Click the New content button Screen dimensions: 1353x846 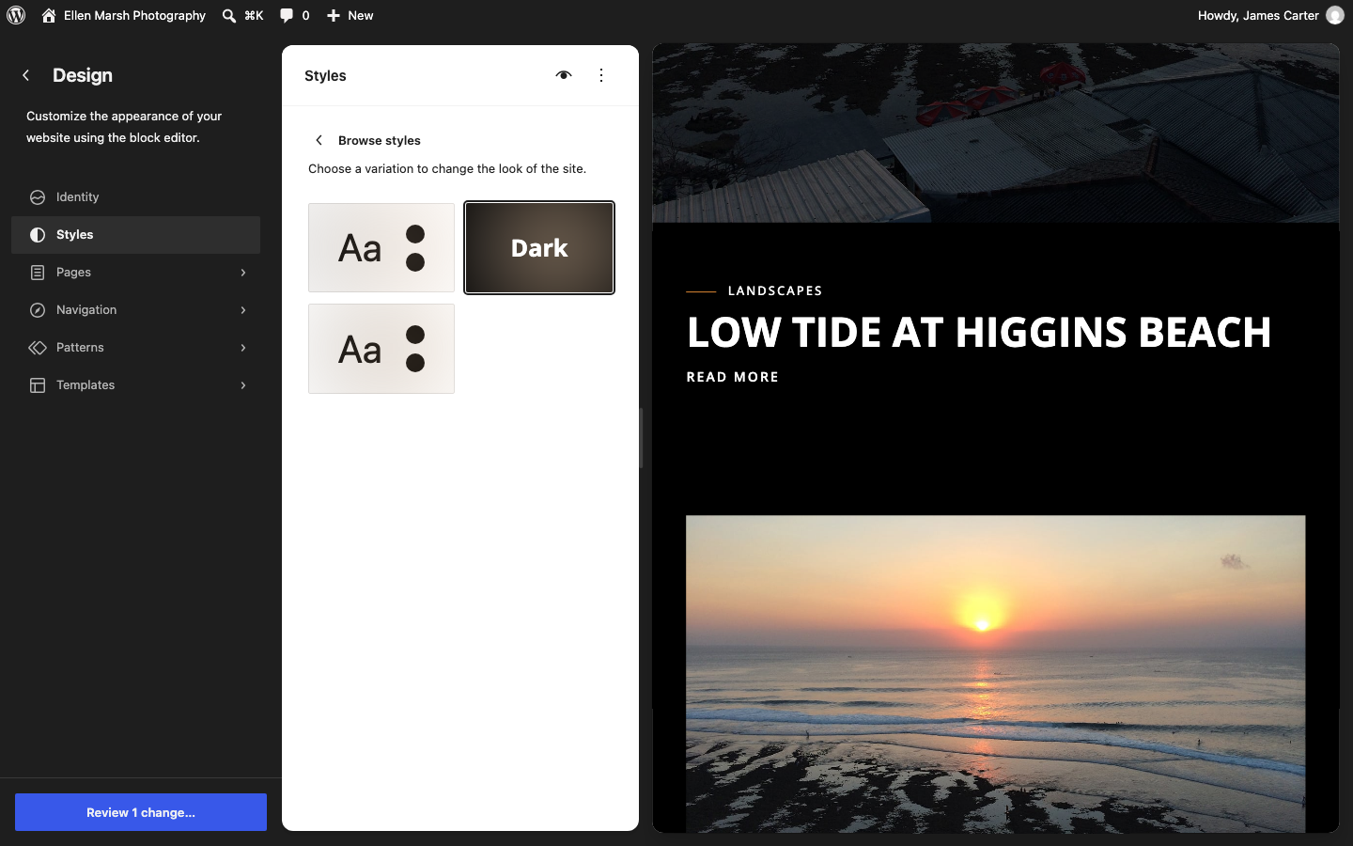pos(350,15)
